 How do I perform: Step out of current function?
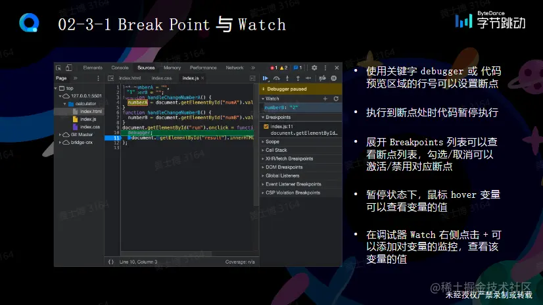(x=298, y=78)
